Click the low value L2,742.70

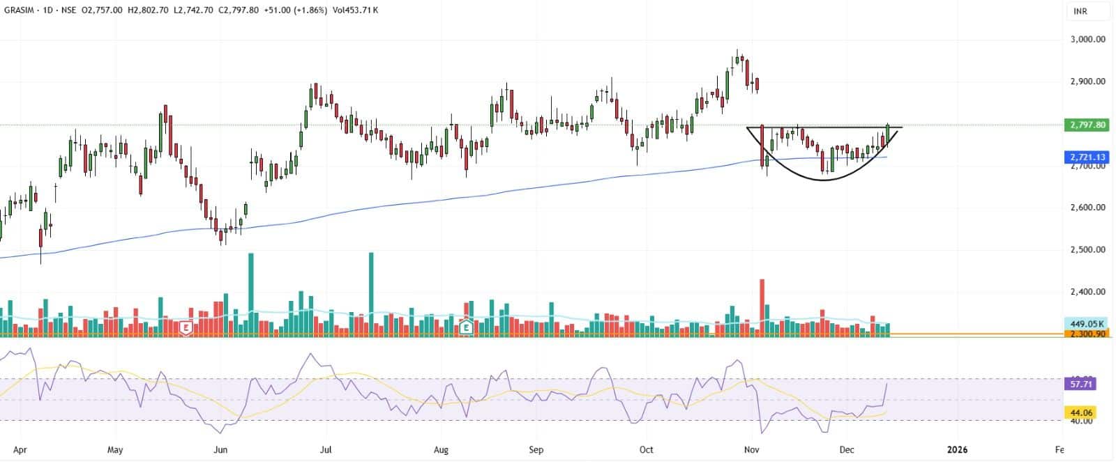[x=193, y=10]
